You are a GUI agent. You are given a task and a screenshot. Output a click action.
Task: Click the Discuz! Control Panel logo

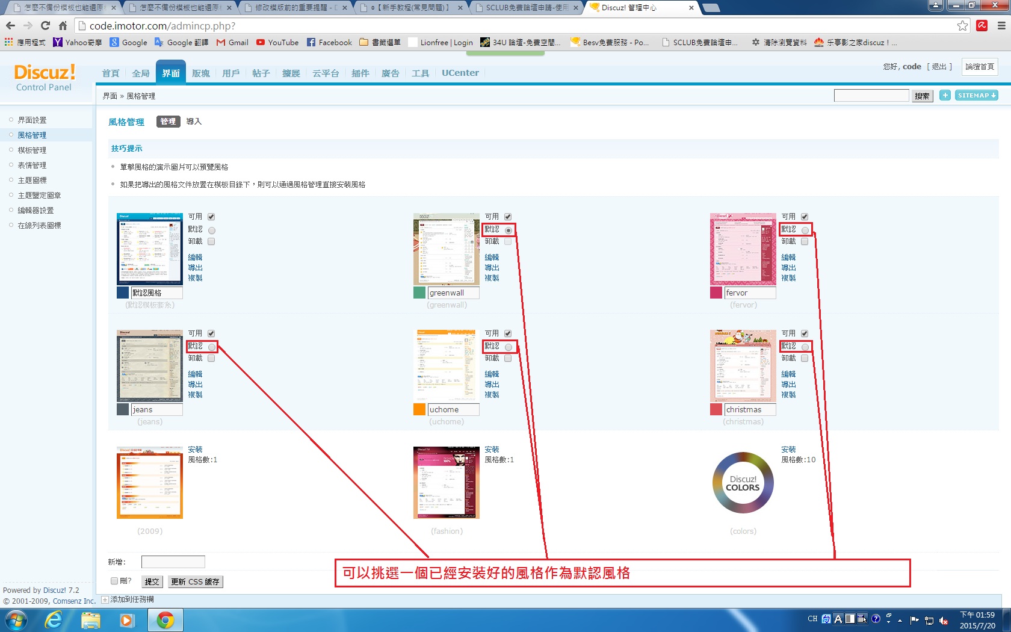pyautogui.click(x=44, y=78)
